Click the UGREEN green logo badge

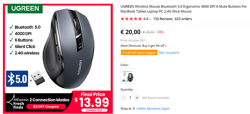pos(25,9)
